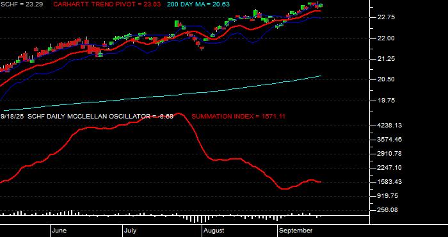The height and width of the screenshot is (237, 448).
Task: Select the CARHARTT TREND PIVOT = 23.03 label
Action: pos(107,4)
